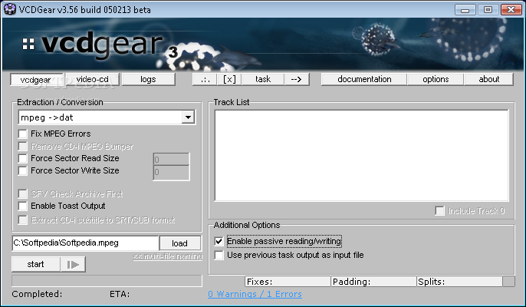This screenshot has width=526, height=307.
Task: Click the progress bar under start
Action: (x=107, y=281)
